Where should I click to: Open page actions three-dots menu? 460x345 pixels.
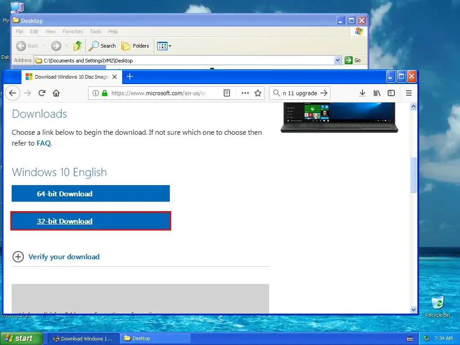point(245,93)
